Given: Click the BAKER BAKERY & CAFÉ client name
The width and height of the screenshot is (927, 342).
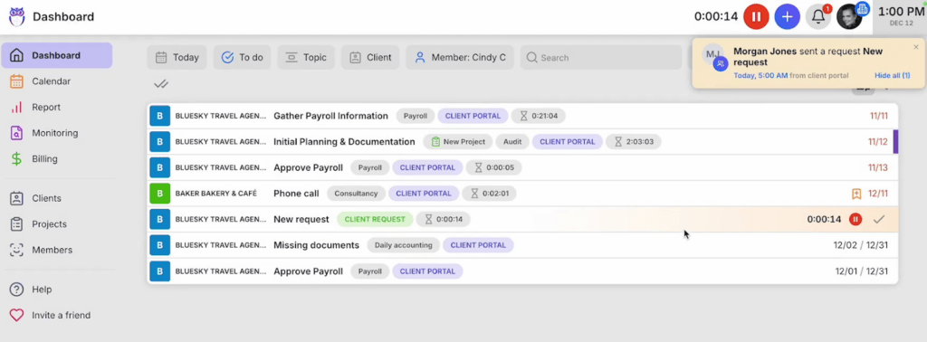Looking at the screenshot, I should (x=215, y=193).
